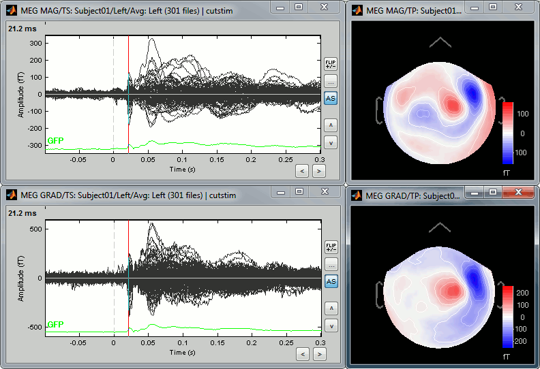Click FLIP +/- button in MEG MAG time series

tap(331, 65)
